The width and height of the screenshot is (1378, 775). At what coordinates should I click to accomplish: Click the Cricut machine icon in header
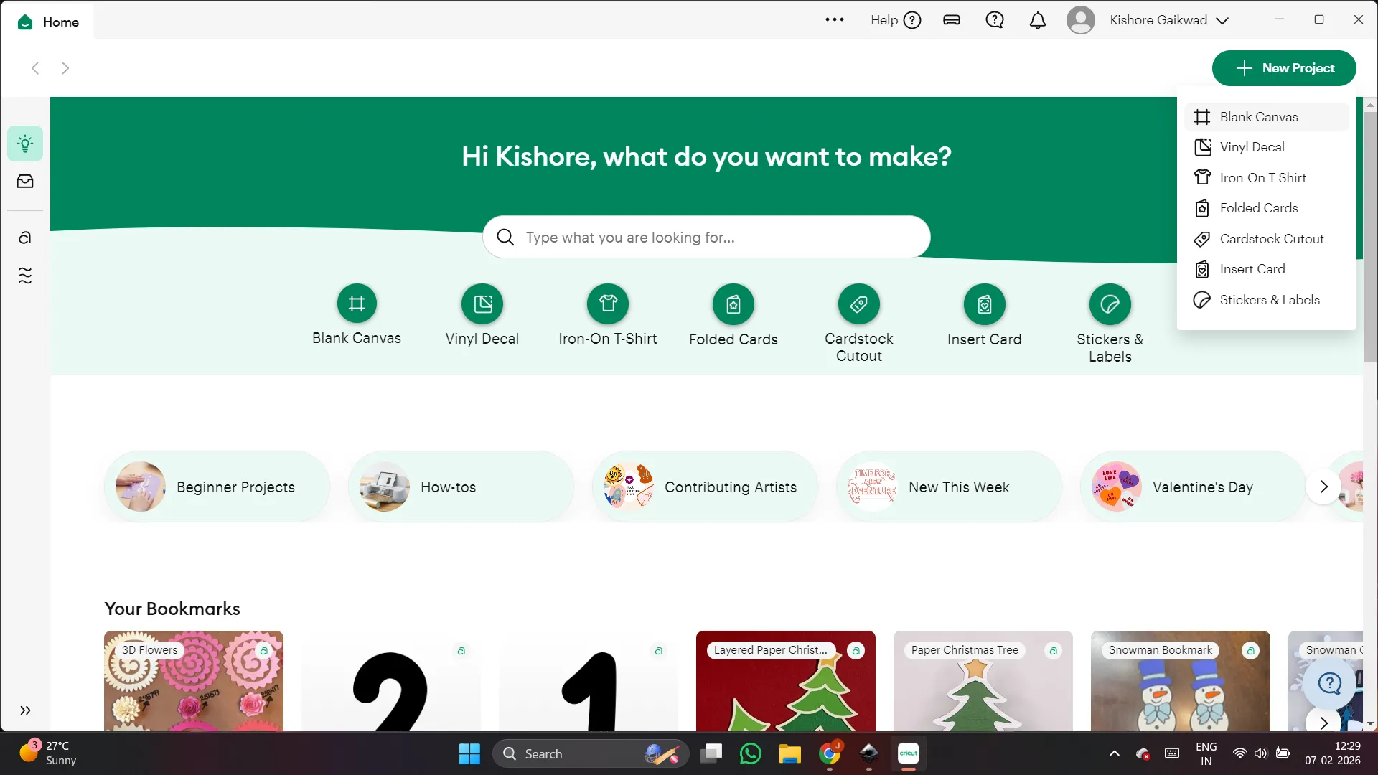(x=952, y=20)
